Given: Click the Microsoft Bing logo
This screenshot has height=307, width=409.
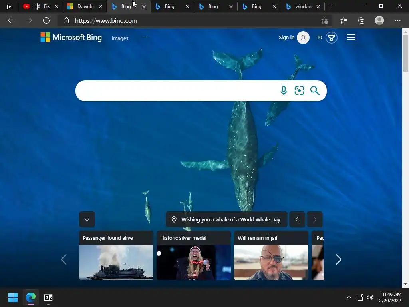Looking at the screenshot, I should coord(71,37).
